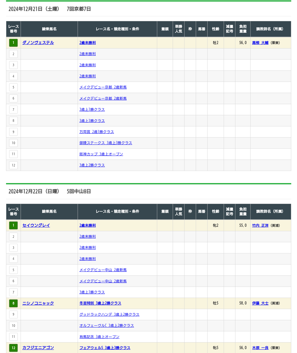The width and height of the screenshot is (297, 353).
Task: Click 騎乗馬名 header in Kyoto table
Action: 49,29
